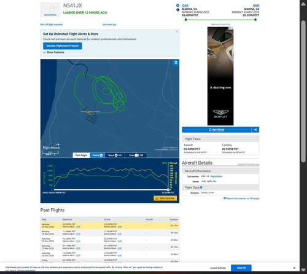Open the map layers icon

(176, 63)
